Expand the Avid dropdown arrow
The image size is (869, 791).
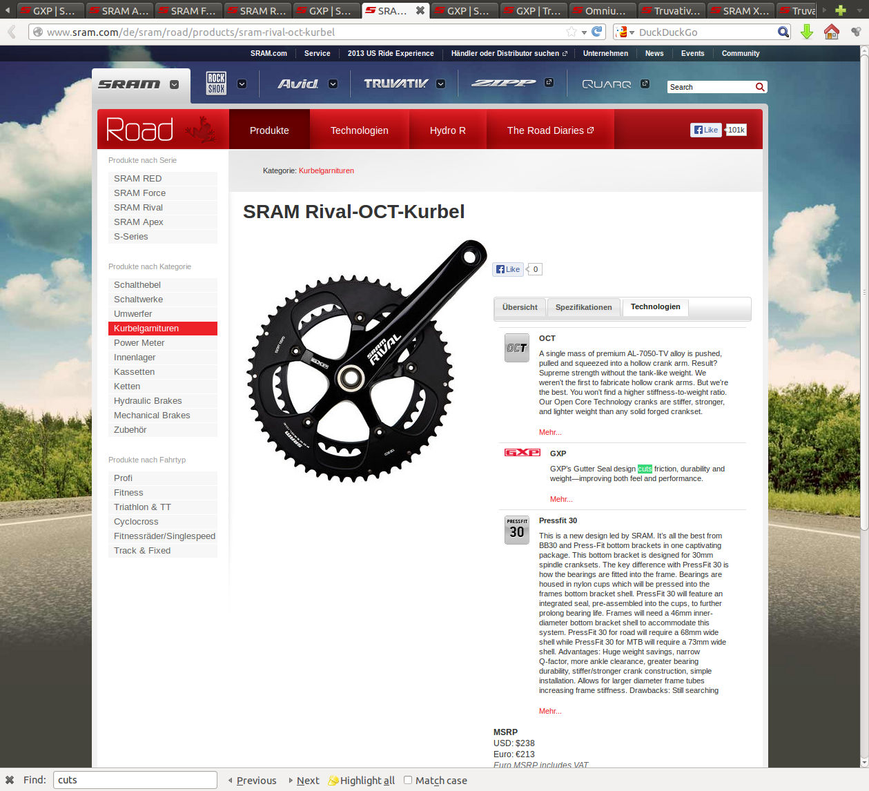pyautogui.click(x=333, y=84)
